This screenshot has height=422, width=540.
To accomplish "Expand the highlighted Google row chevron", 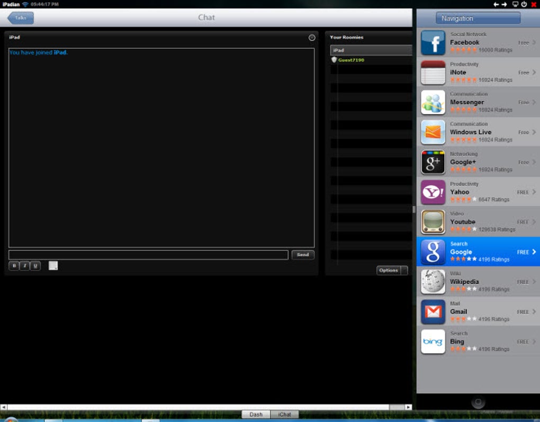I will click(x=534, y=252).
